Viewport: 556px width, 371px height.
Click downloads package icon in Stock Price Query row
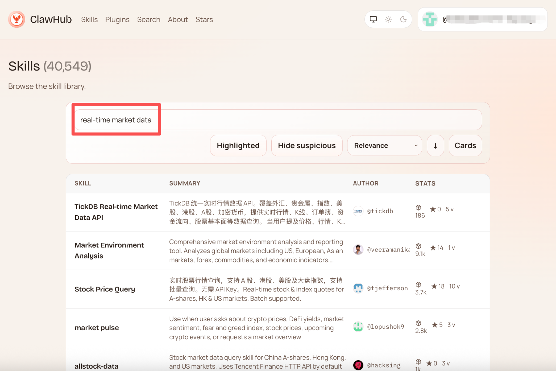point(418,285)
